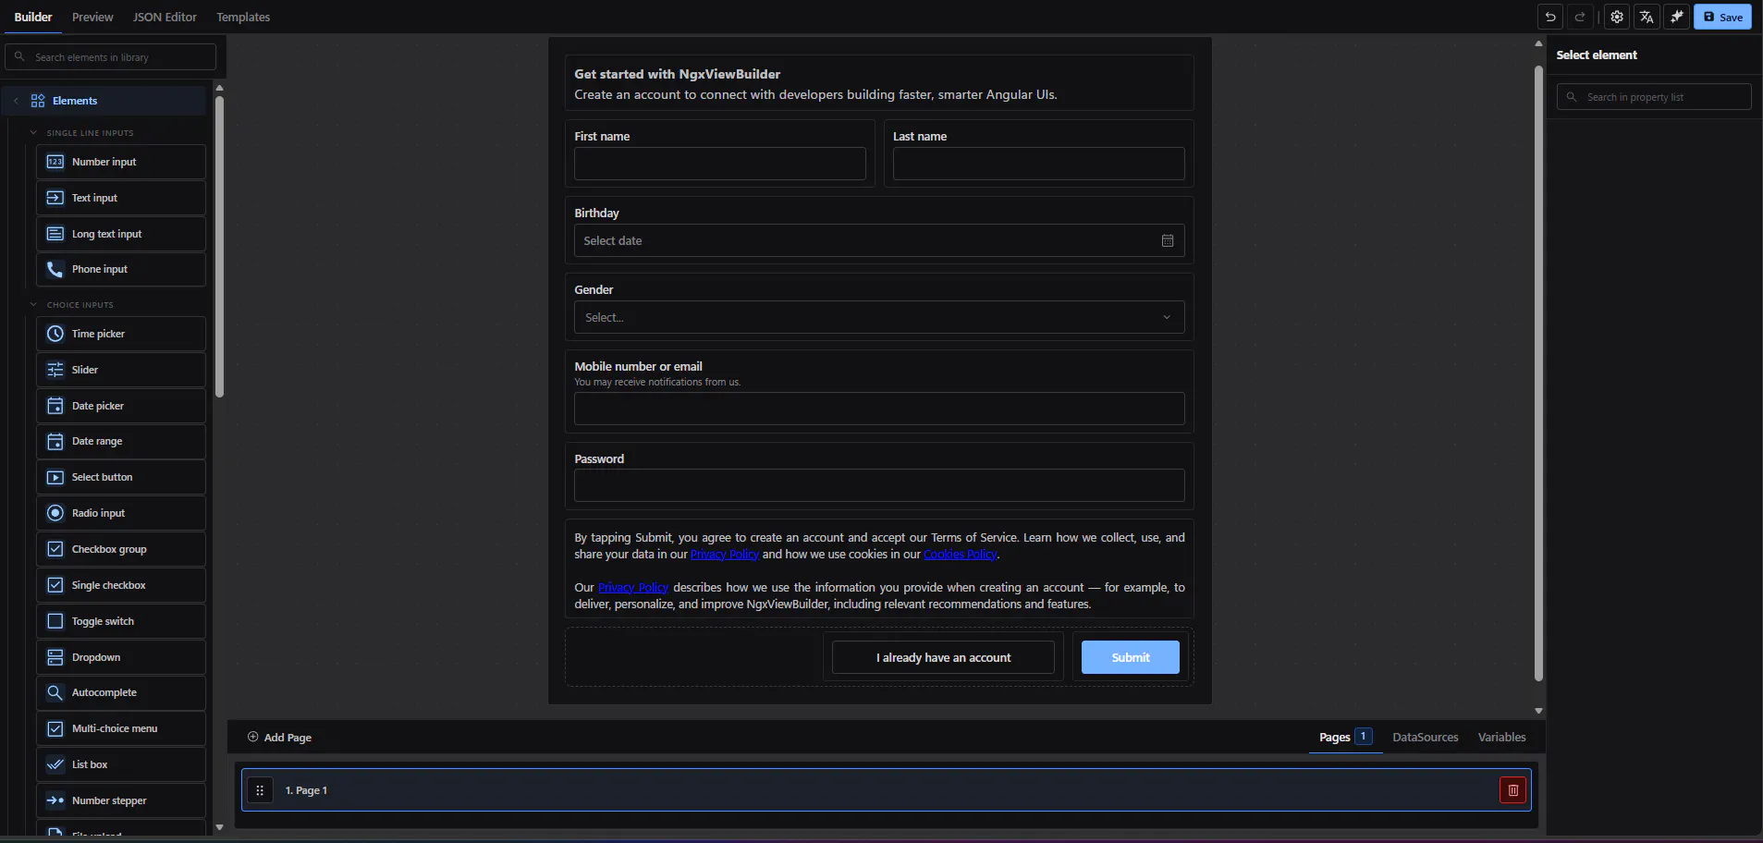This screenshot has height=843, width=1763.
Task: Click the First name input field
Action: click(x=720, y=164)
